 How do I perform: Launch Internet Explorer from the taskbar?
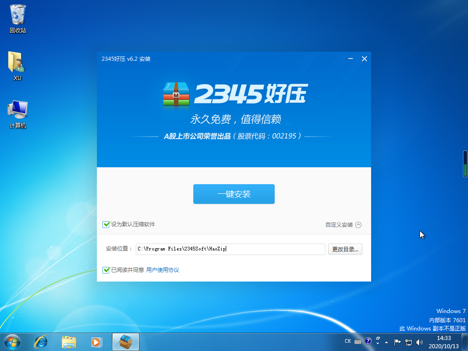(x=41, y=341)
